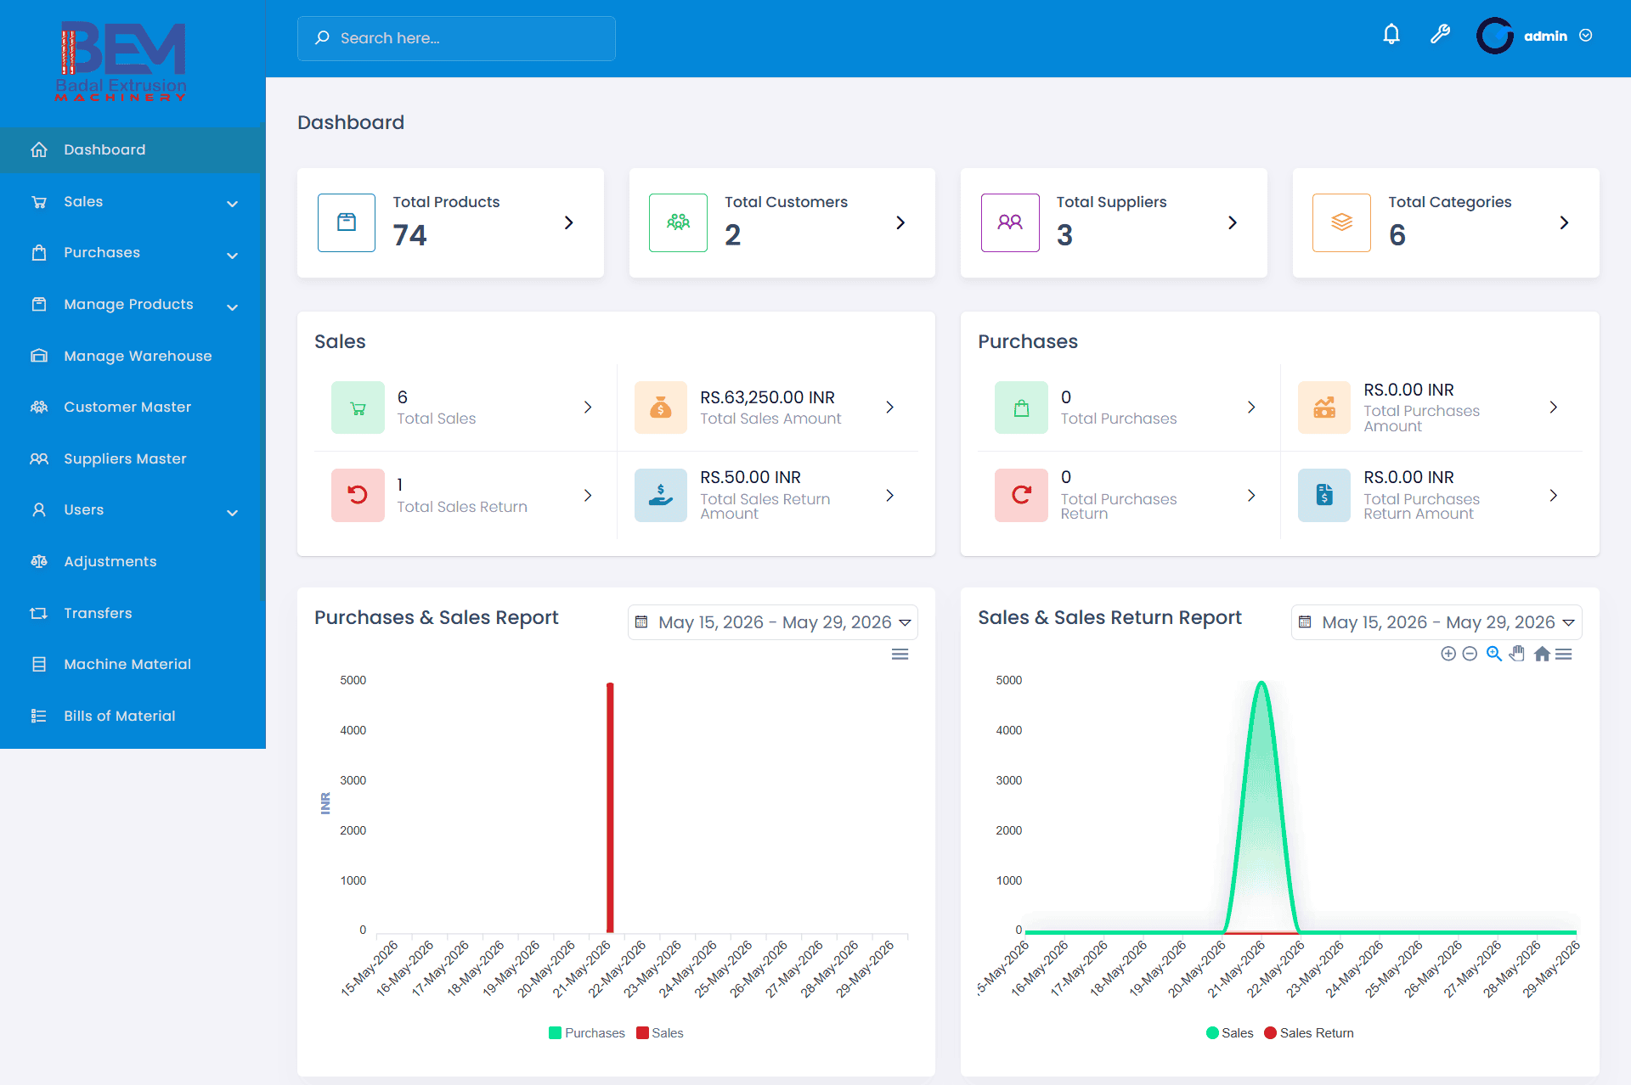Open Purchases & Sales date range picker
Viewport: 1631px width, 1085px height.
[x=773, y=622]
